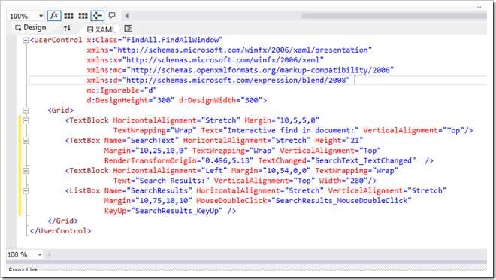496x280 pixels.
Task: Click "FindAll.FindAllWindow" class value
Action: pyautogui.click(x=172, y=40)
